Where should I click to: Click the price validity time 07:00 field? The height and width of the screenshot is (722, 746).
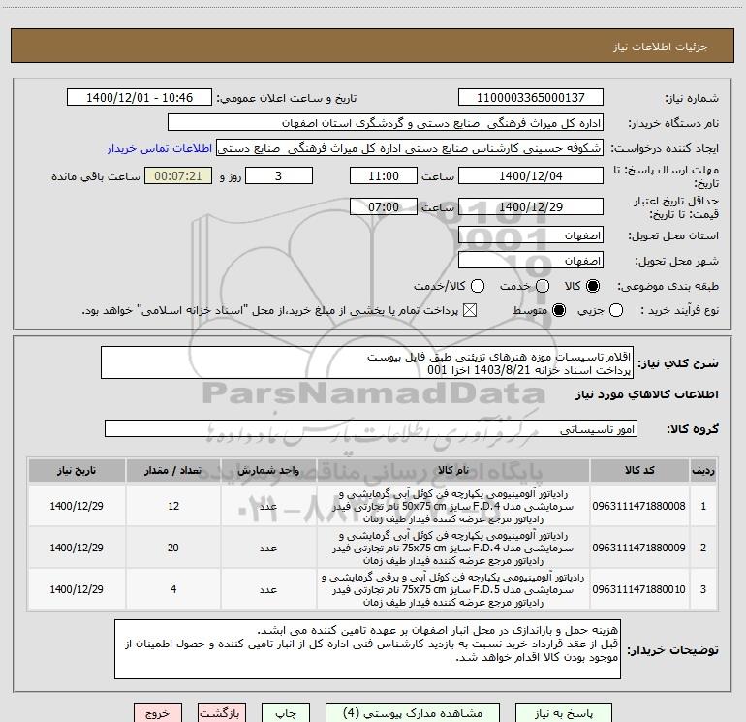pos(384,206)
